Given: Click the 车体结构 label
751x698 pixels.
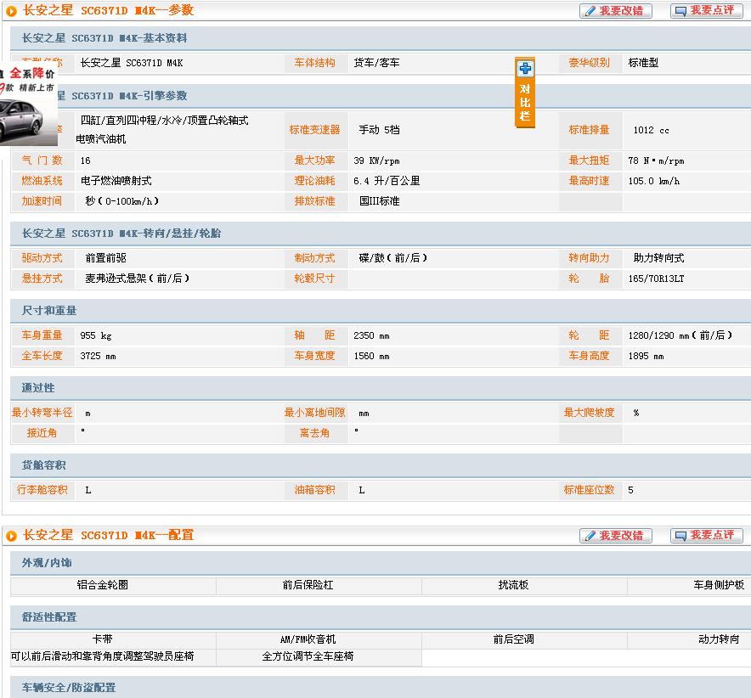Looking at the screenshot, I should coord(314,63).
